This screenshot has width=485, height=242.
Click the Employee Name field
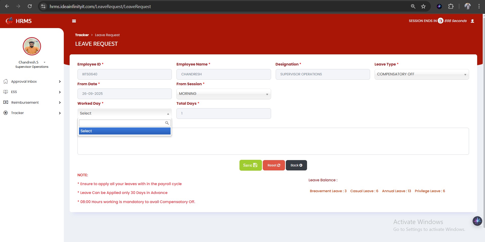click(x=224, y=74)
